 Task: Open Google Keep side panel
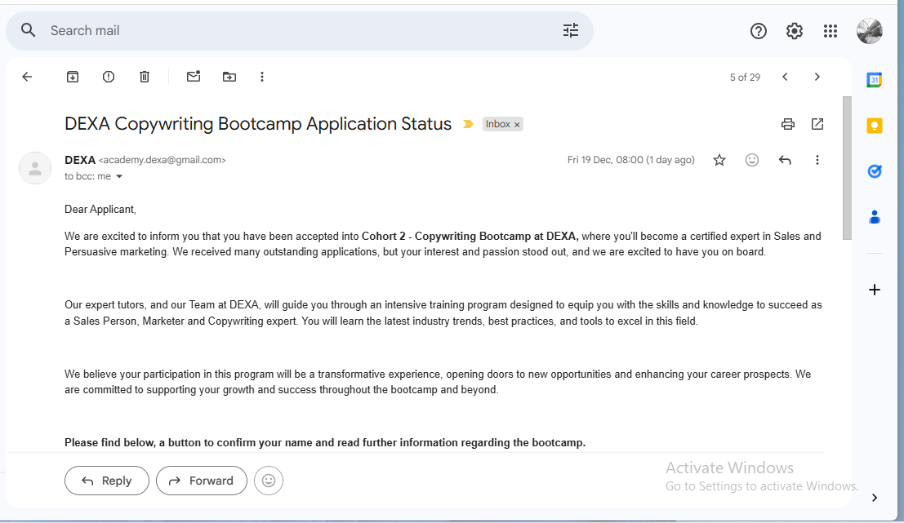(x=874, y=126)
